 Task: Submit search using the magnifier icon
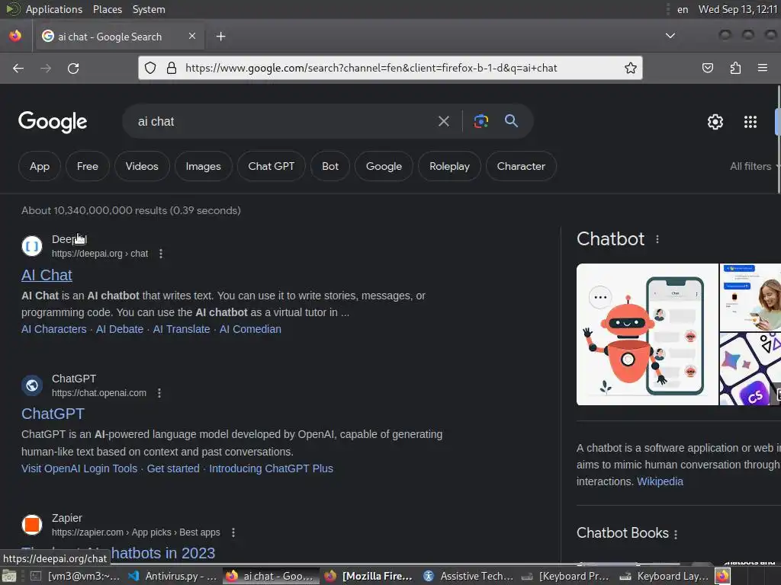511,120
